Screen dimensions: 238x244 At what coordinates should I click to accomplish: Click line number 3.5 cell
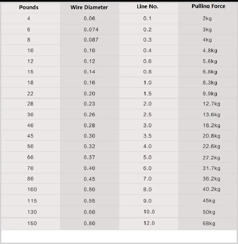tap(147, 136)
